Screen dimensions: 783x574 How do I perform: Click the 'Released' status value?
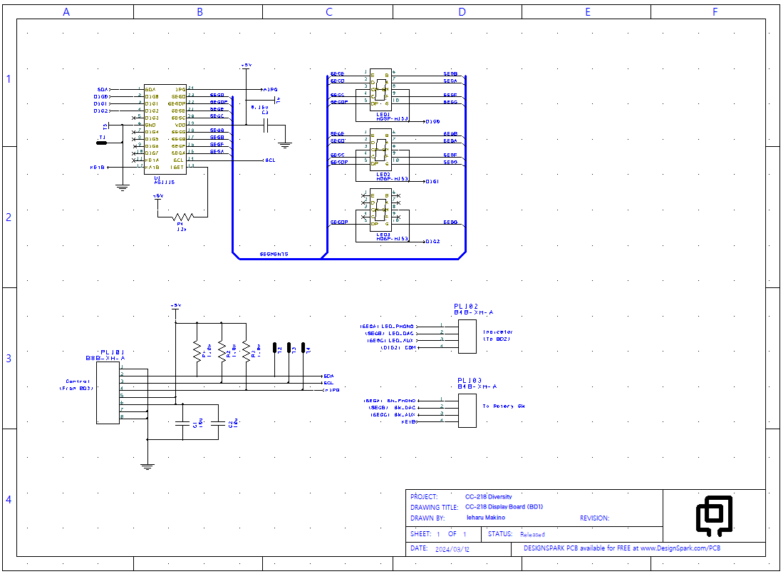[532, 535]
